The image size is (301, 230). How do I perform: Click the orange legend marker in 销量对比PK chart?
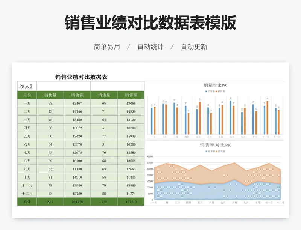coord(216,92)
